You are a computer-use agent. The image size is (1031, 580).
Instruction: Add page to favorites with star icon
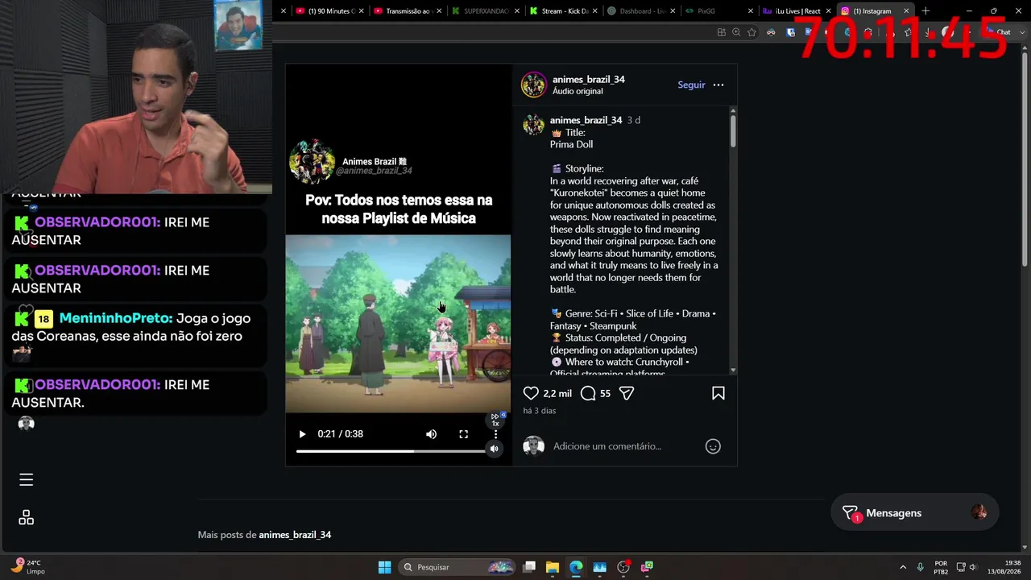[752, 32]
